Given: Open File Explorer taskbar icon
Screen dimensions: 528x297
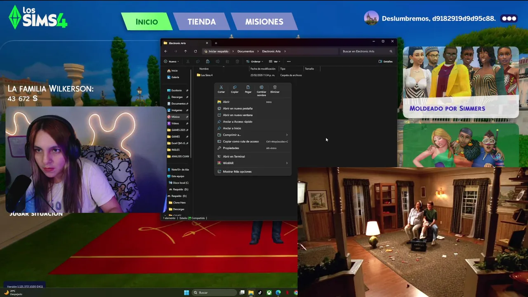Looking at the screenshot, I should click(251, 292).
